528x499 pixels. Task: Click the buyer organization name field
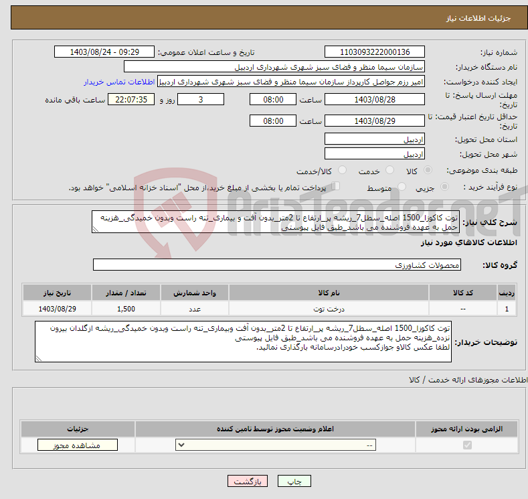(274, 67)
